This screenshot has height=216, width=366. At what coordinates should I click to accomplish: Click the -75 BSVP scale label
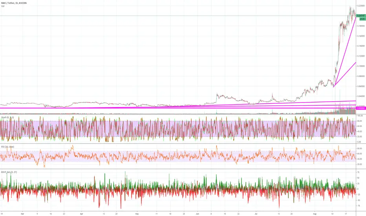359,206
